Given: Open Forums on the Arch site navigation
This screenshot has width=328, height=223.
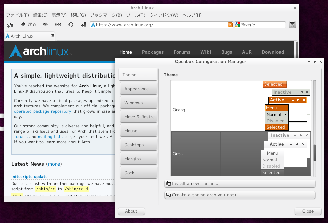Looking at the screenshot, I should 182,52.
